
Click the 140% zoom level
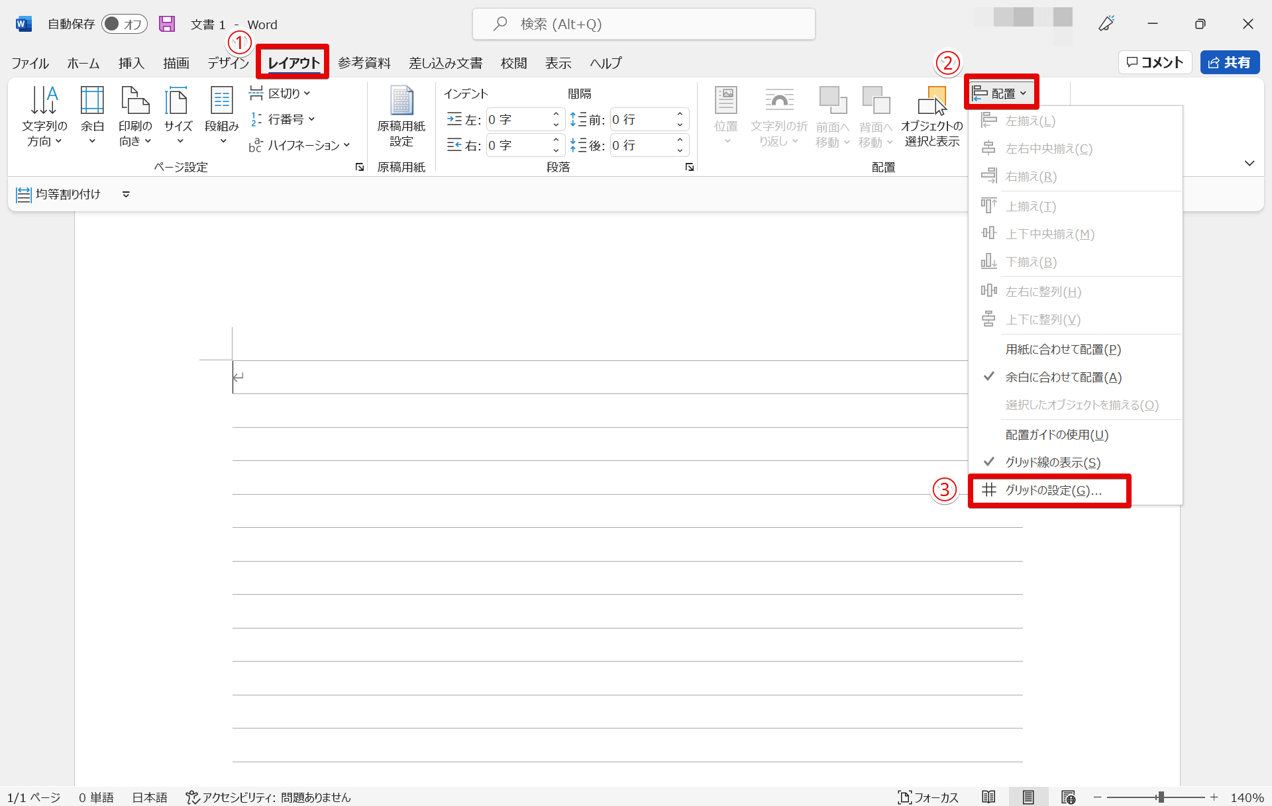pos(1247,797)
